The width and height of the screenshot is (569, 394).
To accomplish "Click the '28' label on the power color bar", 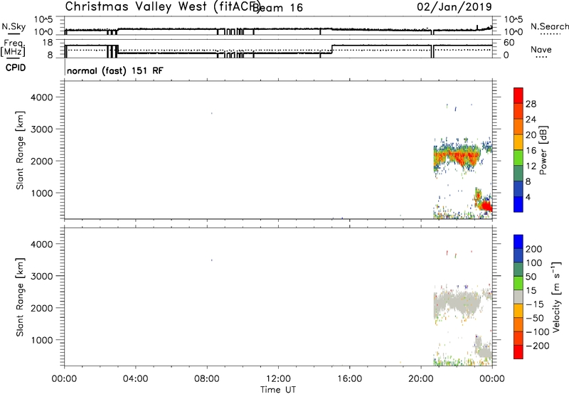I will coord(531,104).
